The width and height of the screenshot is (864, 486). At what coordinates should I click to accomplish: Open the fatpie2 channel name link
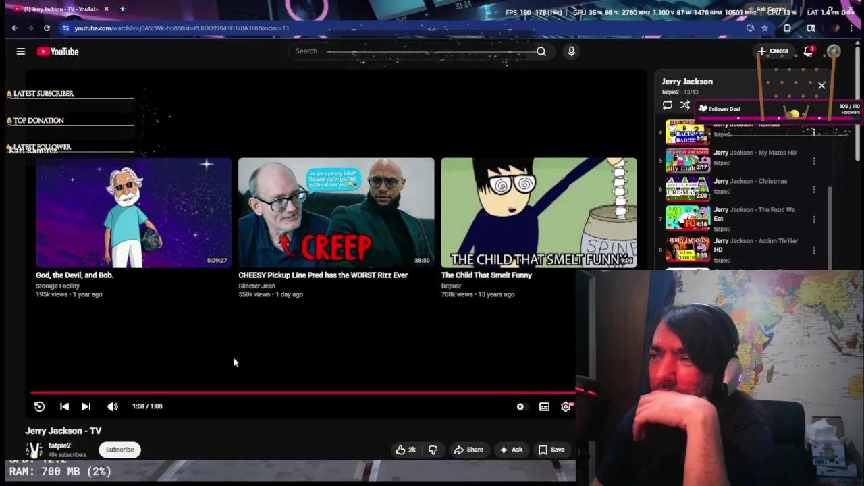[59, 446]
